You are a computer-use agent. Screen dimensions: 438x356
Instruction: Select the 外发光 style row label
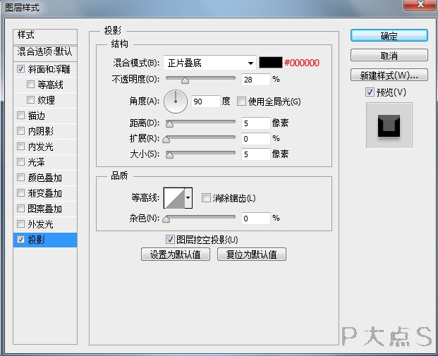tap(40, 224)
